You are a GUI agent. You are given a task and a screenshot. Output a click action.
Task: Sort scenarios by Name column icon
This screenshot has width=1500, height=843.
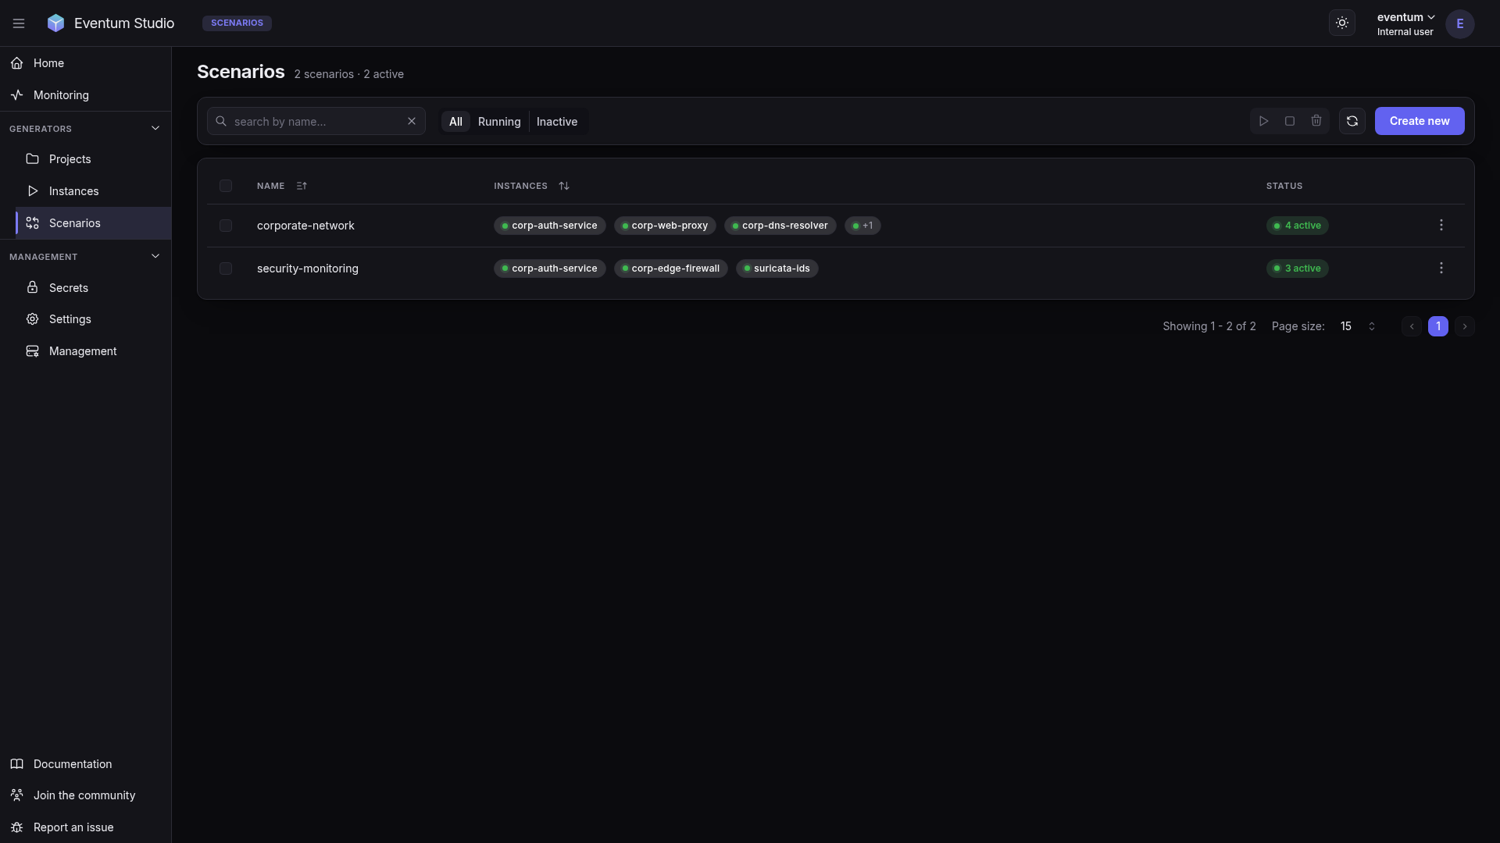tap(302, 186)
